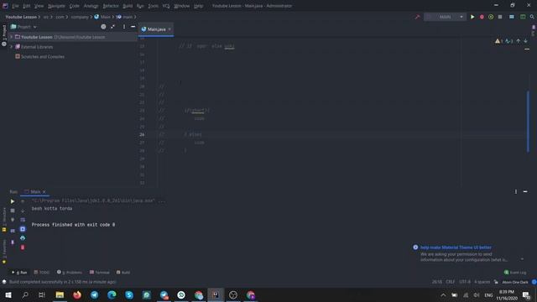The width and height of the screenshot is (537, 302).
Task: Close the Main.java editor tab
Action: (x=169, y=29)
